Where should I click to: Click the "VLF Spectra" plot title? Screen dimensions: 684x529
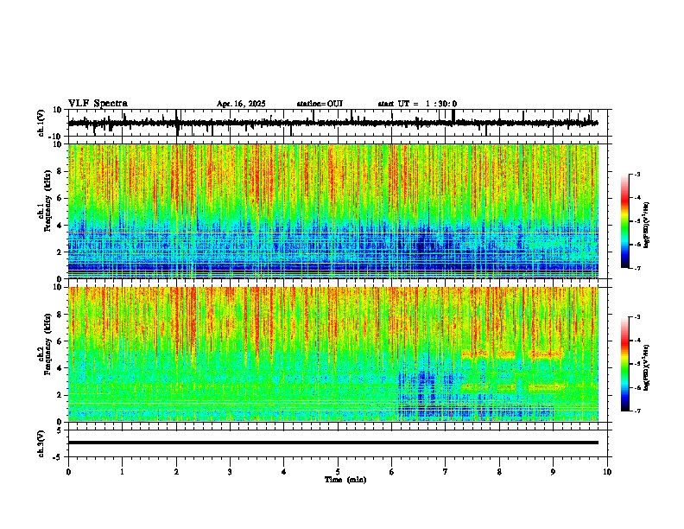pyautogui.click(x=98, y=104)
